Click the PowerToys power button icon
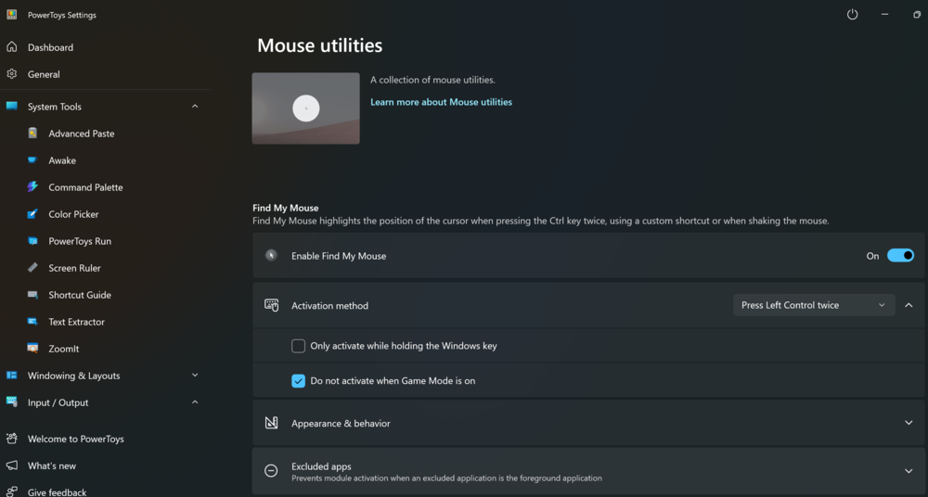 [852, 15]
